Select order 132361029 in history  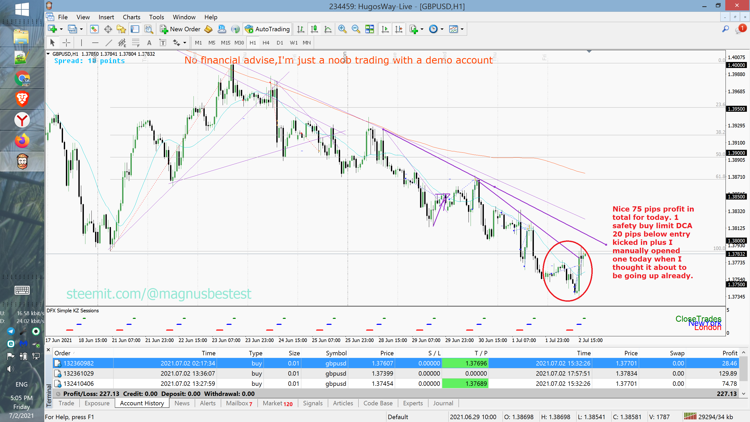pyautogui.click(x=395, y=373)
